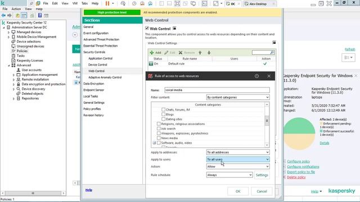Click OK in the rule dialog
This screenshot has width=360, height=202.
point(238,191)
